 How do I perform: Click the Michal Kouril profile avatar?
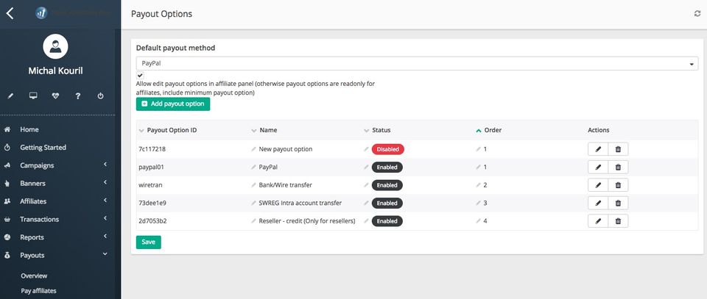coord(56,47)
